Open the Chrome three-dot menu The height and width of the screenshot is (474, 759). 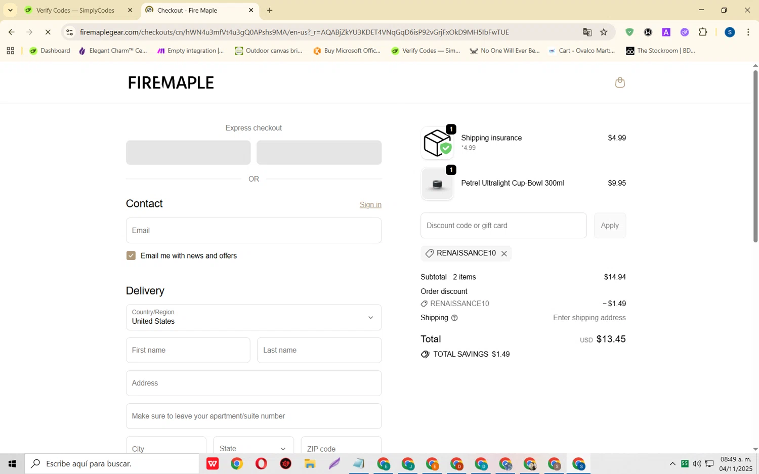pyautogui.click(x=748, y=32)
